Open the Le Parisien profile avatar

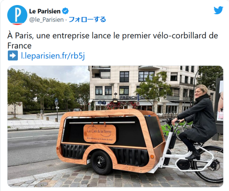(17, 15)
